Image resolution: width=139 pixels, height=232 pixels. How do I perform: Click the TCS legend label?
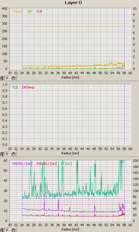coord(15,87)
